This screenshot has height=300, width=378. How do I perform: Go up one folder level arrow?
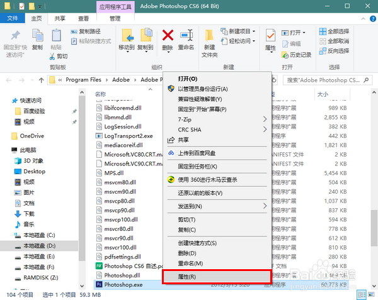pos(41,80)
